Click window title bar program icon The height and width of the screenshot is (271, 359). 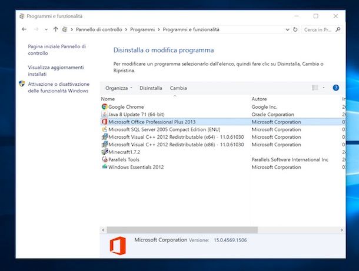pyautogui.click(x=22, y=16)
